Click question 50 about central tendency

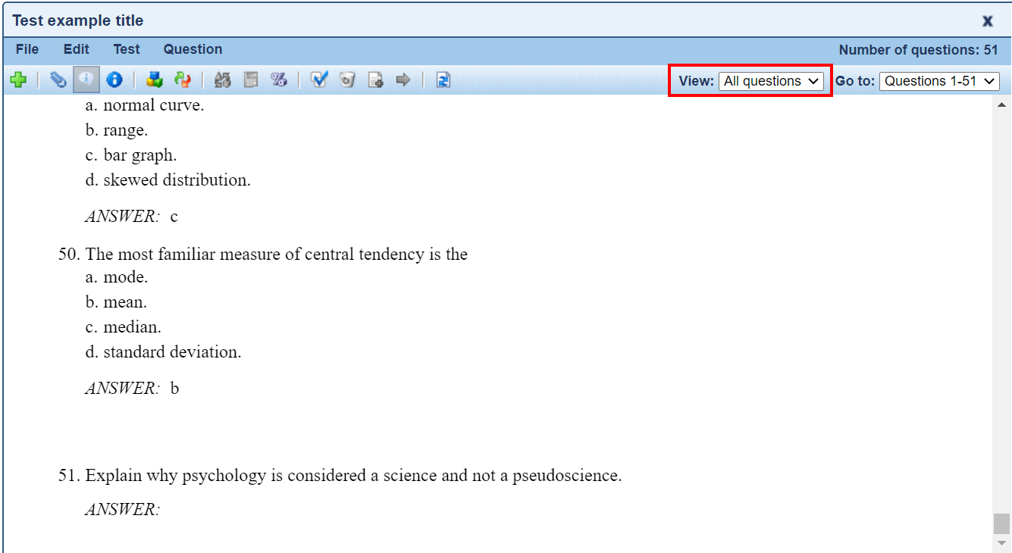[263, 254]
